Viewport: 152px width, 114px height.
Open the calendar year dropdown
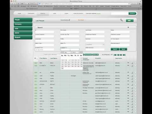pyautogui.click(x=76, y=53)
